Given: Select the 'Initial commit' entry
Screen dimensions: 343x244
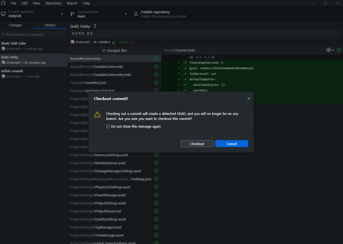Looking at the screenshot, I should pos(33,74).
